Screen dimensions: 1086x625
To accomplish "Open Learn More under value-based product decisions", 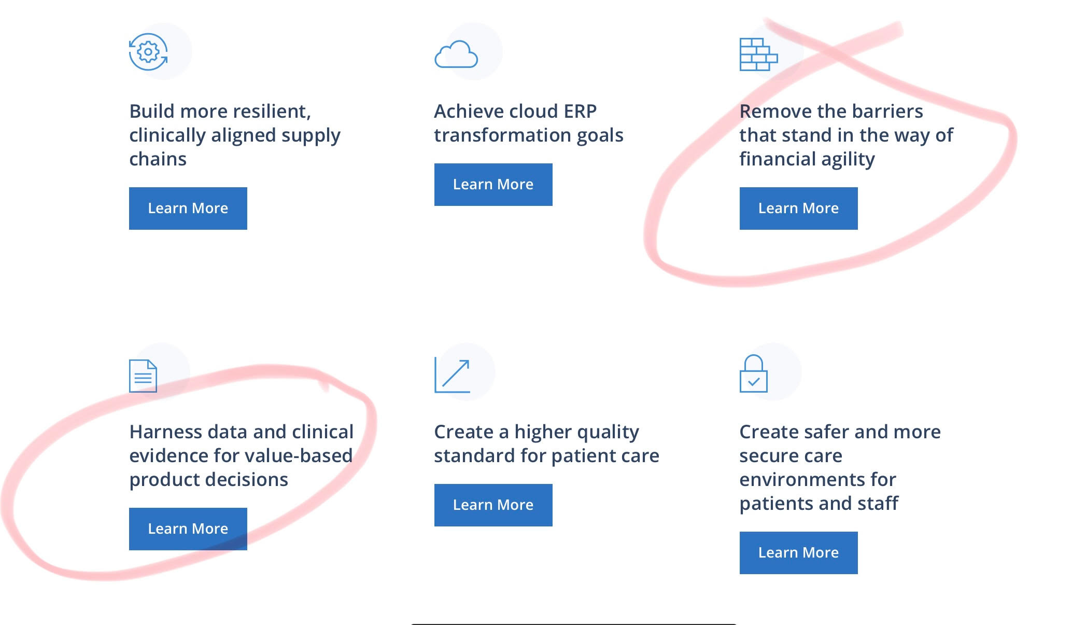I will tap(188, 529).
